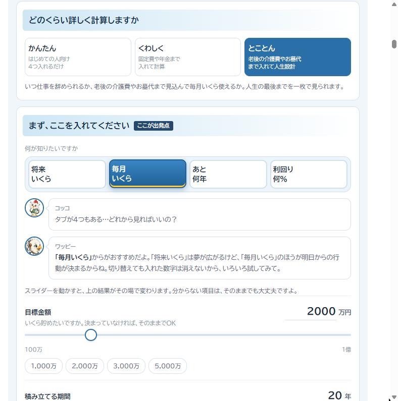Click ワッピー's reply about 毎月いくら
The height and width of the screenshot is (401, 398).
pyautogui.click(x=197, y=263)
